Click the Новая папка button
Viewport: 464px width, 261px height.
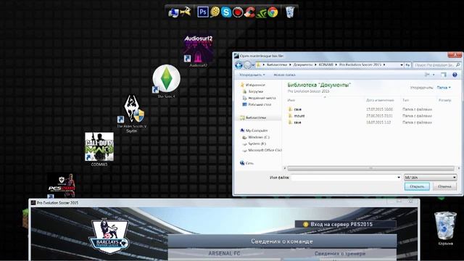click(x=284, y=75)
